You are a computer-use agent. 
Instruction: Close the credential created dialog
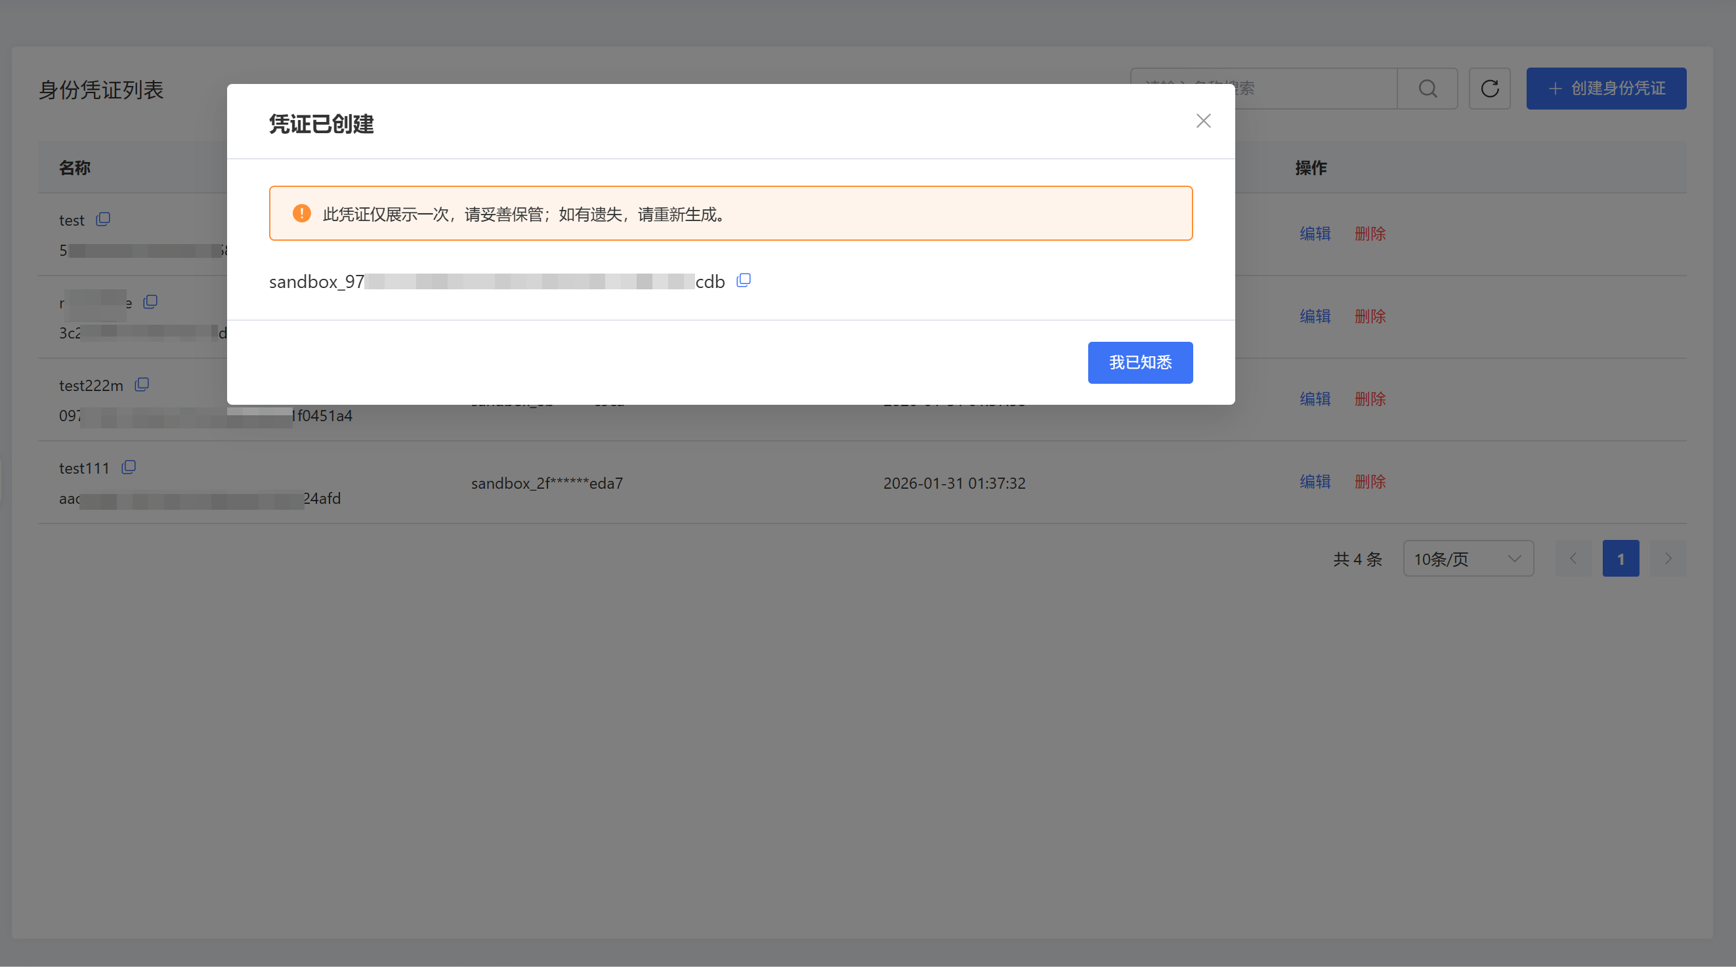pos(1203,121)
